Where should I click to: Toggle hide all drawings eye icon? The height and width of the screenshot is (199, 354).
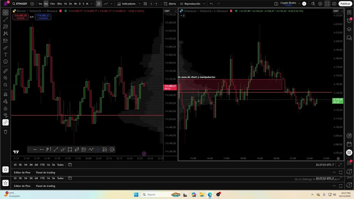[x=5, y=115]
